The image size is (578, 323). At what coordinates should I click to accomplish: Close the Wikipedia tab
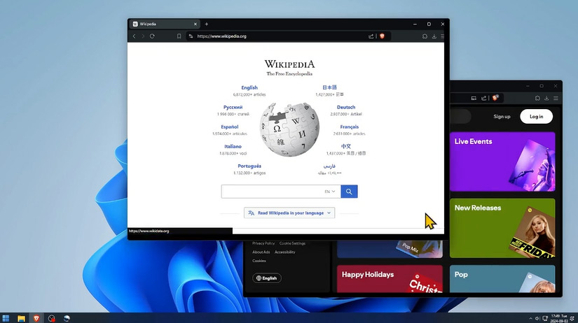click(x=195, y=24)
